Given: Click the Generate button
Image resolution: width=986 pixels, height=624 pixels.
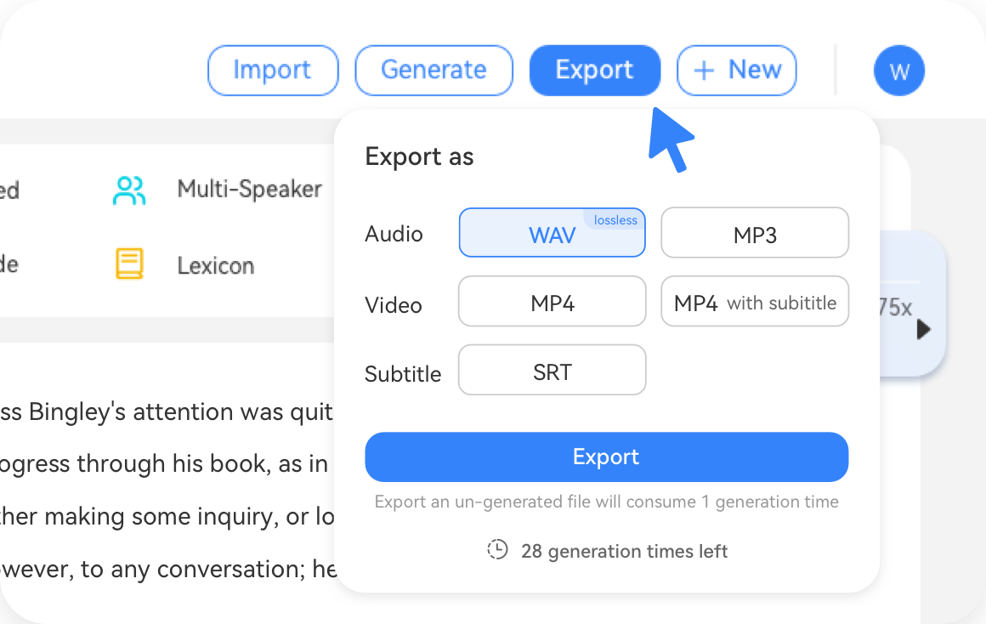Looking at the screenshot, I should click(433, 71).
